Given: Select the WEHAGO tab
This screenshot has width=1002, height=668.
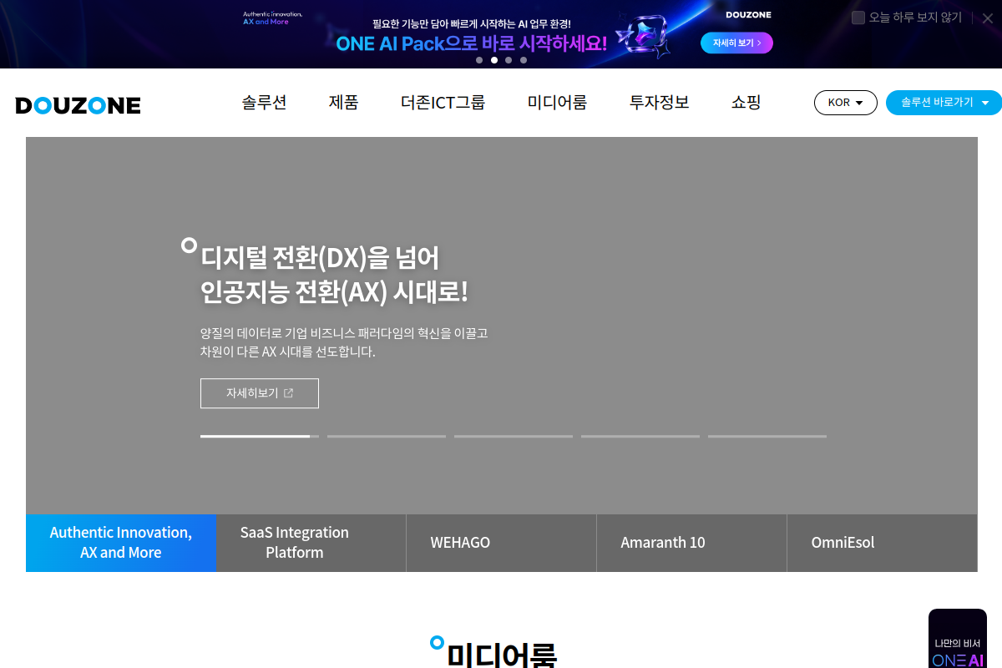Looking at the screenshot, I should pos(502,543).
